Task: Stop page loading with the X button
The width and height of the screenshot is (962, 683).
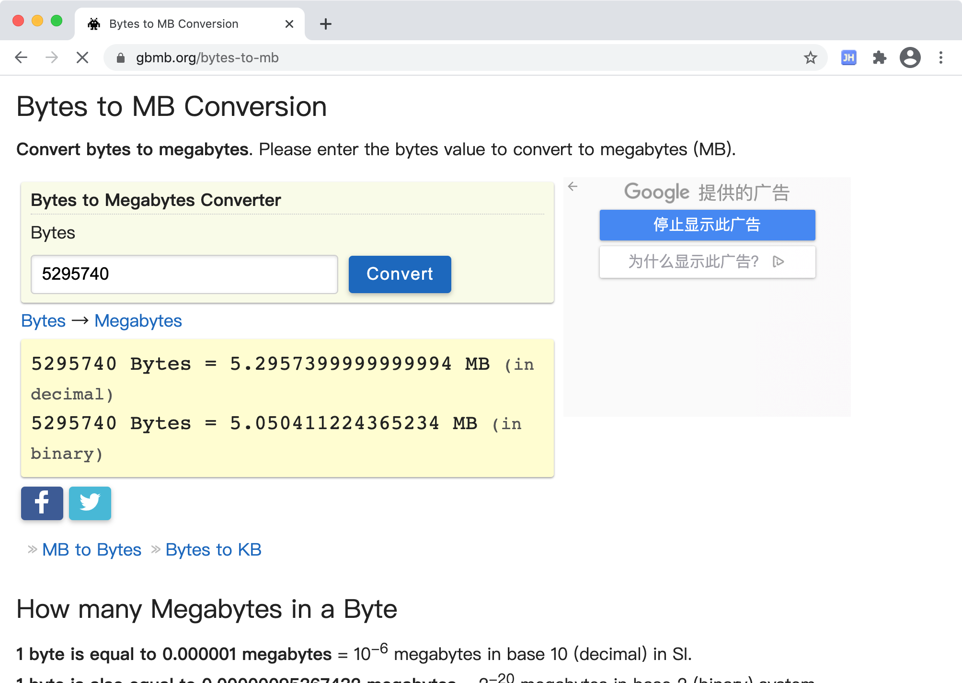Action: tap(82, 58)
